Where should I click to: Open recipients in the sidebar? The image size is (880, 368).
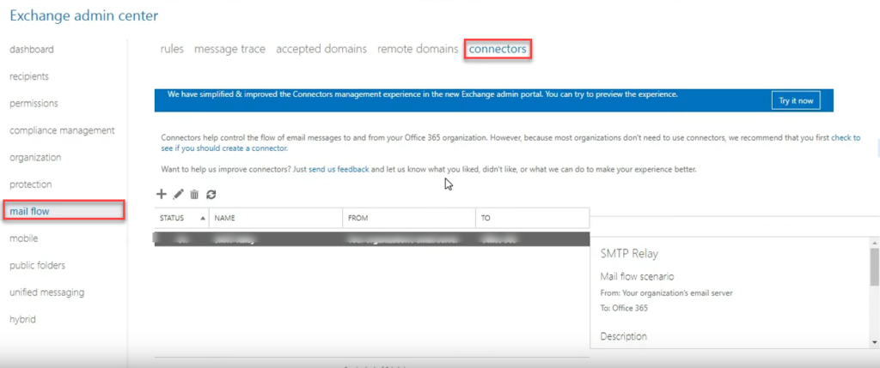tap(29, 76)
